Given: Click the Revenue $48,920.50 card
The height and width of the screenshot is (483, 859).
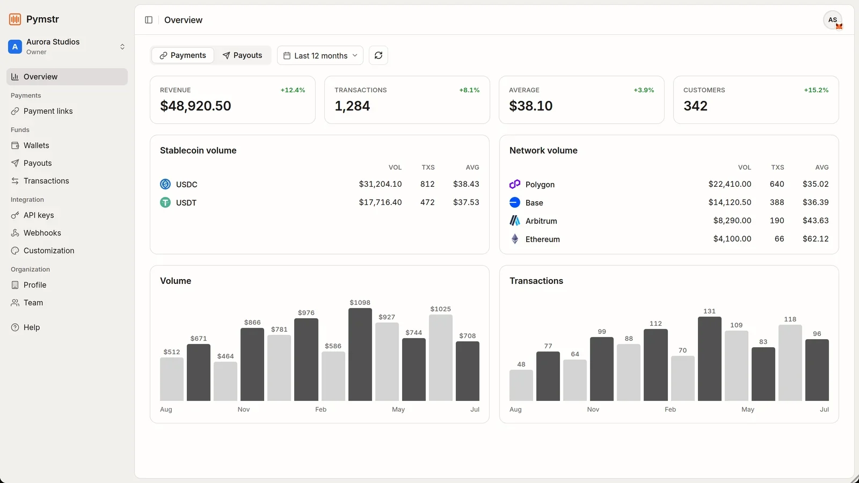Looking at the screenshot, I should click(232, 100).
